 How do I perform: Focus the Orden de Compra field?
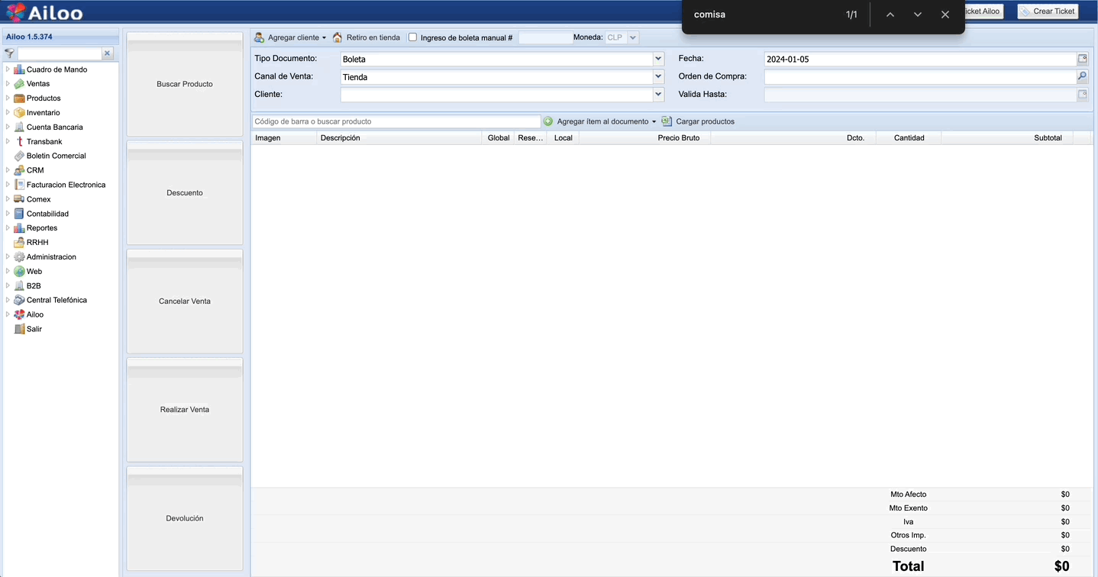point(920,77)
